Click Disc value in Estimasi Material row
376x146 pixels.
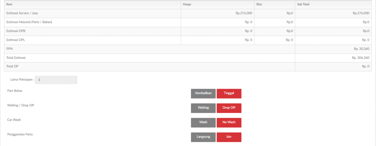coord(290,22)
